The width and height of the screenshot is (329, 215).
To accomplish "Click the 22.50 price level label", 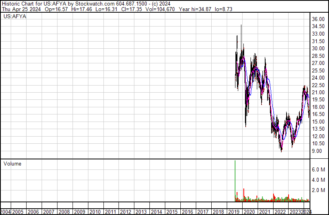I will click(318, 85).
